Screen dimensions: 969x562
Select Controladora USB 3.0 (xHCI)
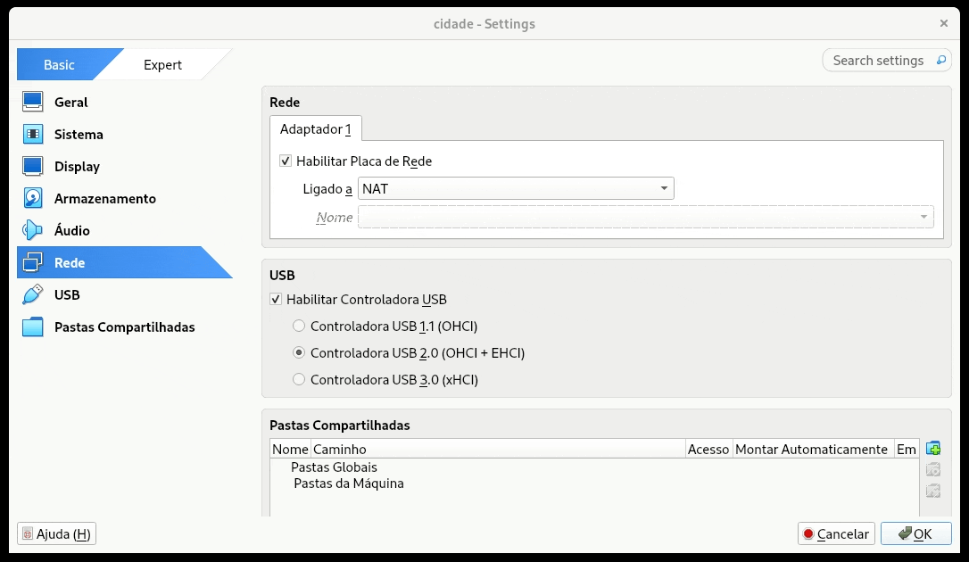(299, 379)
